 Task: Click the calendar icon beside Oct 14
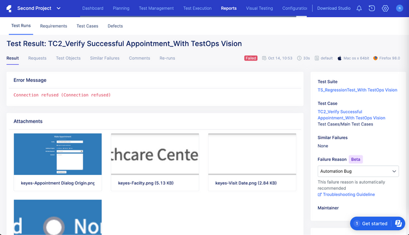click(264, 58)
